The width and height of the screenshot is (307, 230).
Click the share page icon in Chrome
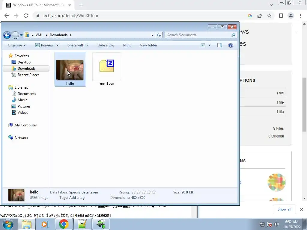[x=260, y=16]
